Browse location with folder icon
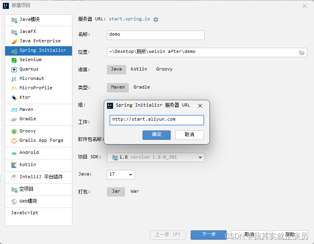The height and width of the screenshot is (244, 314). point(302,53)
